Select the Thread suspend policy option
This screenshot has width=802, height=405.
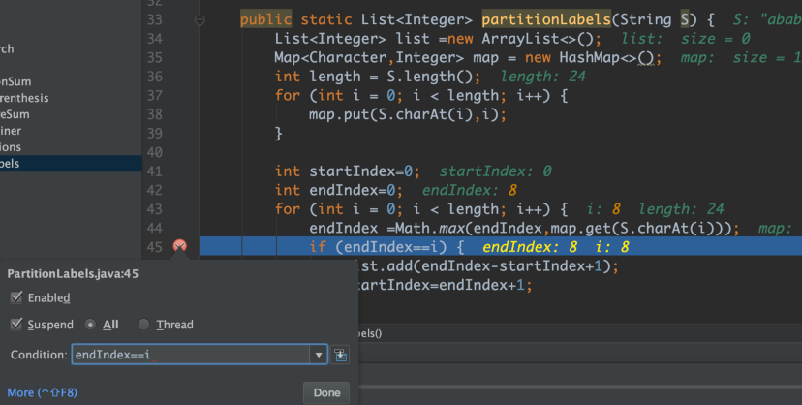pos(144,325)
